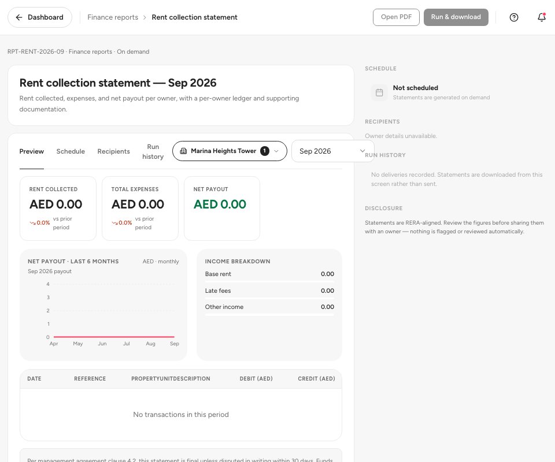Screen dimensions: 555x462
Task: Switch to the Preview tab
Action: (x=31, y=151)
